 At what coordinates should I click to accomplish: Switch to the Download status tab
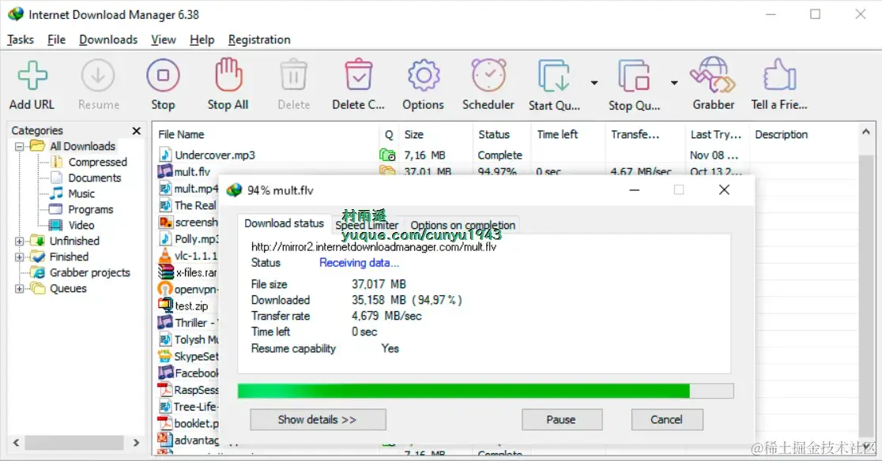[x=284, y=223]
